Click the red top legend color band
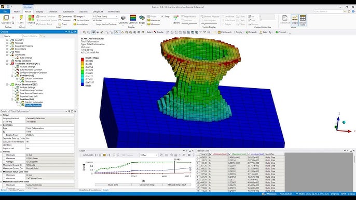 83,60
